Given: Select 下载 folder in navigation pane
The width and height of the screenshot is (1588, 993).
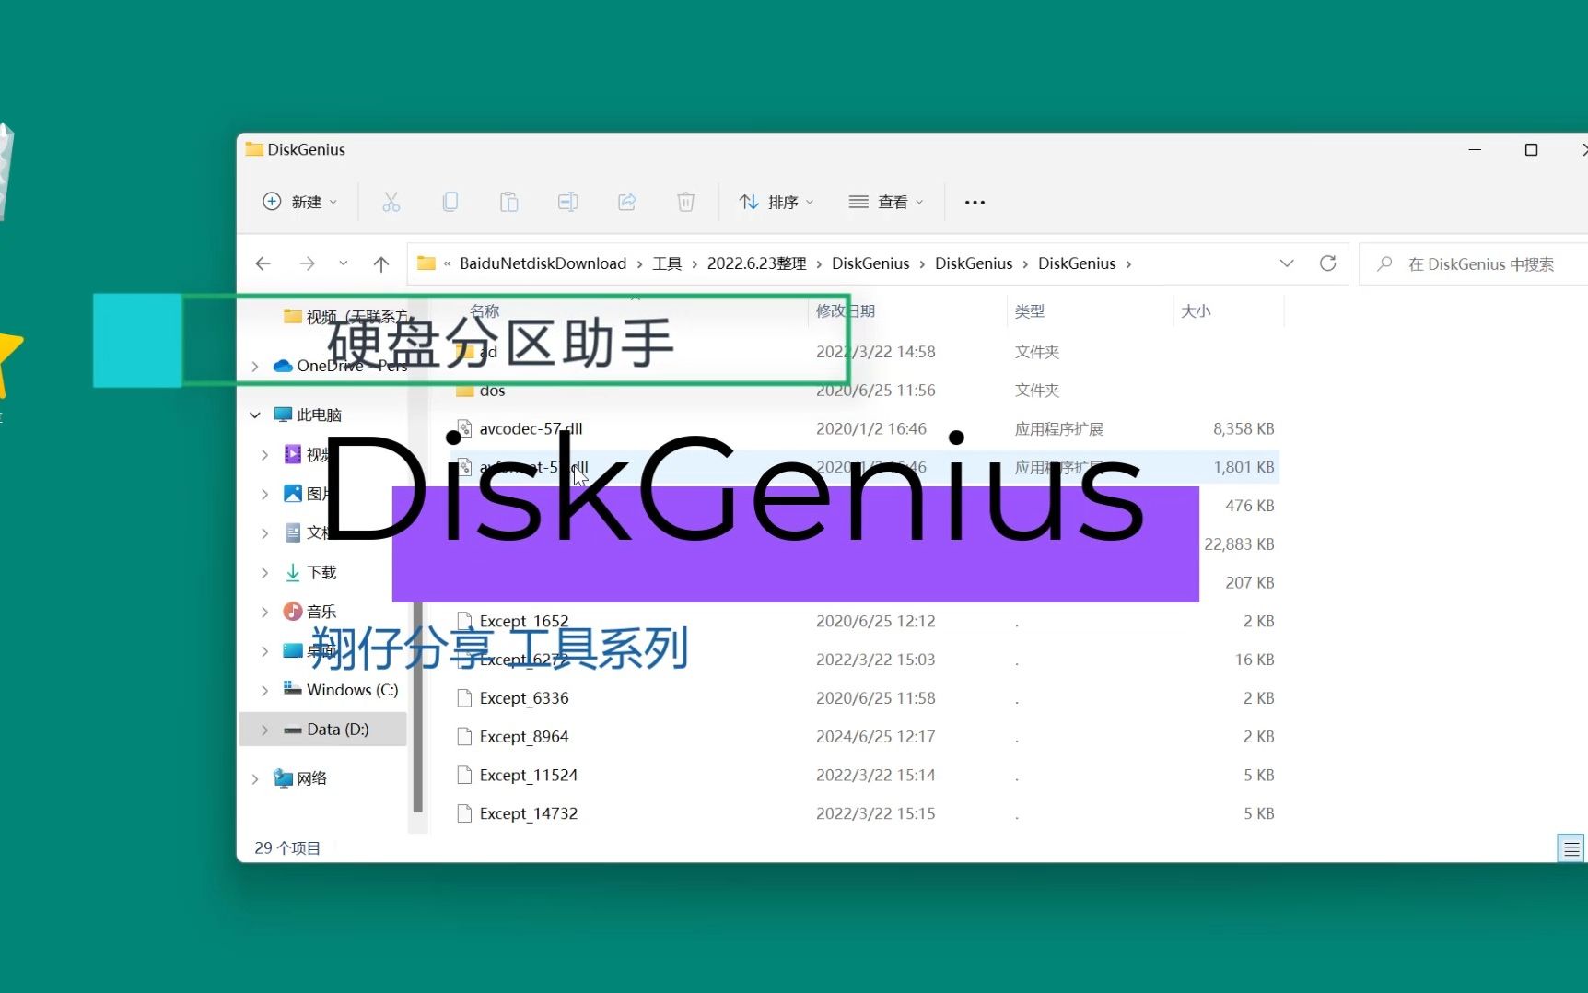Looking at the screenshot, I should coord(310,573).
